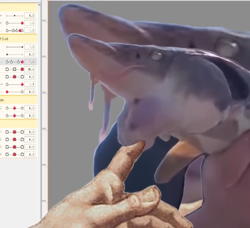Collapse the parameter group ending in "ain"
Screen dimensions: 250x228
click(18, 100)
